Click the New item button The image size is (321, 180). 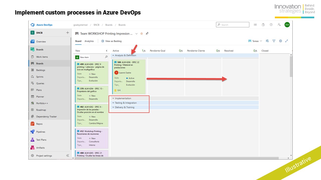point(82,57)
